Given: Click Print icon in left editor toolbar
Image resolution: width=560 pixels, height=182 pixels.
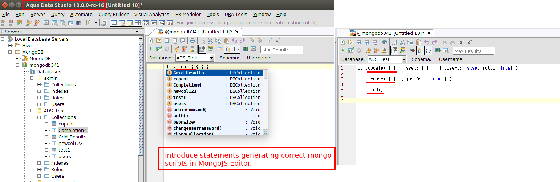Looking at the screenshot, I should pyautogui.click(x=192, y=41).
